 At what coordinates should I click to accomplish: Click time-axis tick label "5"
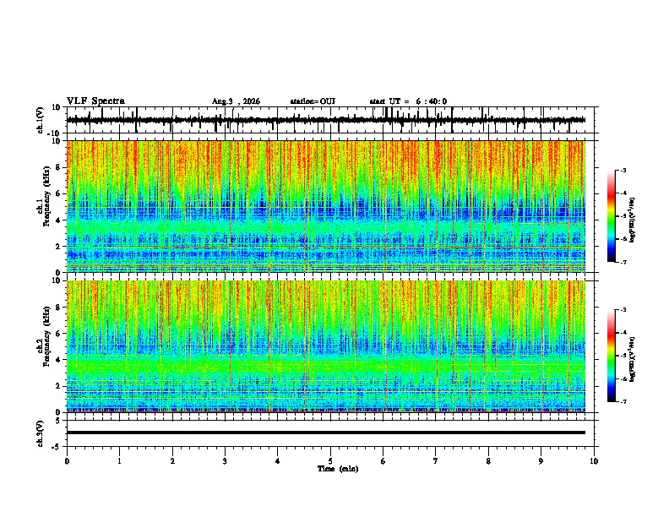(330, 461)
